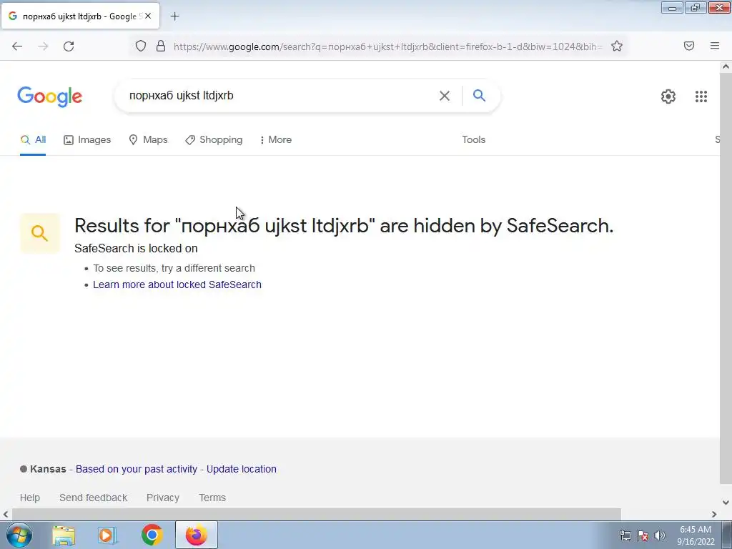Open Windows Explorer from taskbar
Image resolution: width=732 pixels, height=549 pixels.
click(64, 535)
